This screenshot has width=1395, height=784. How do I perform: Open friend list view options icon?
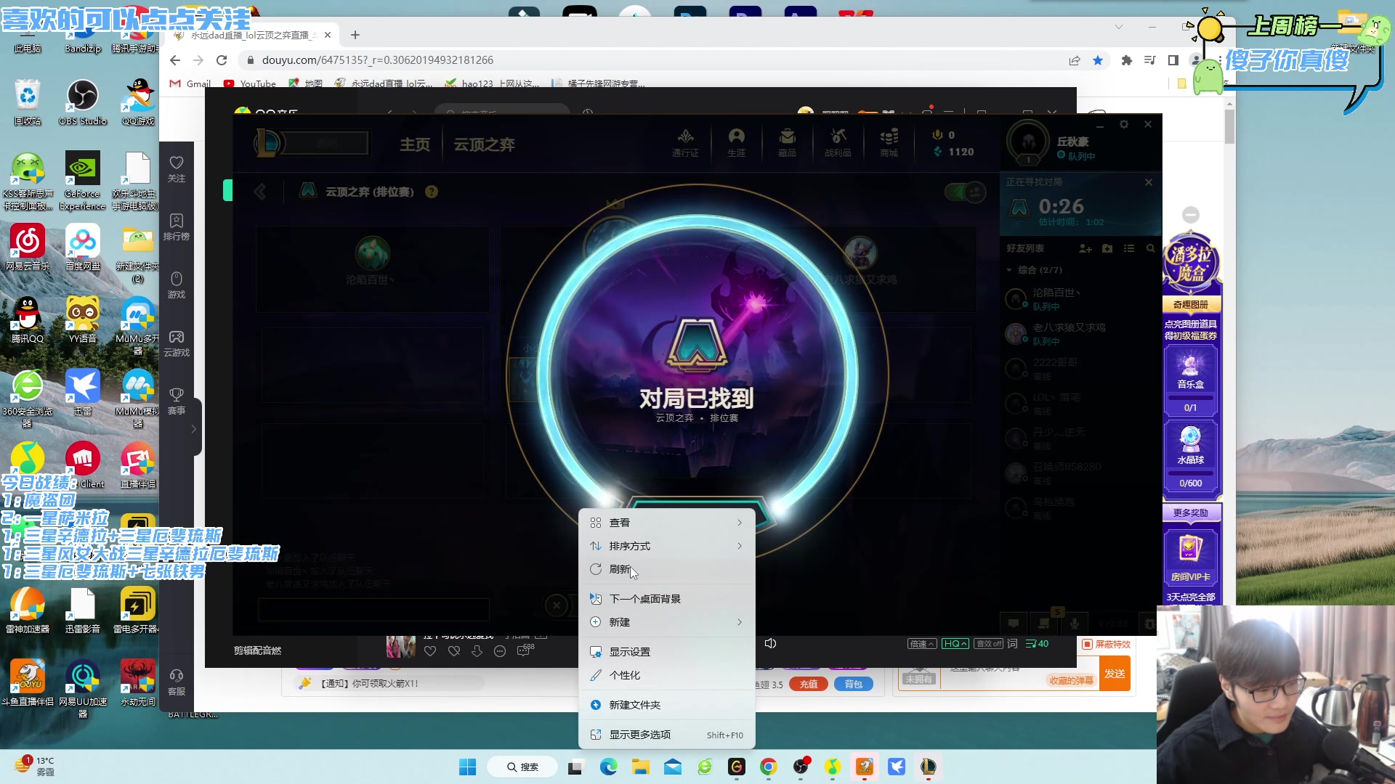coord(1129,248)
